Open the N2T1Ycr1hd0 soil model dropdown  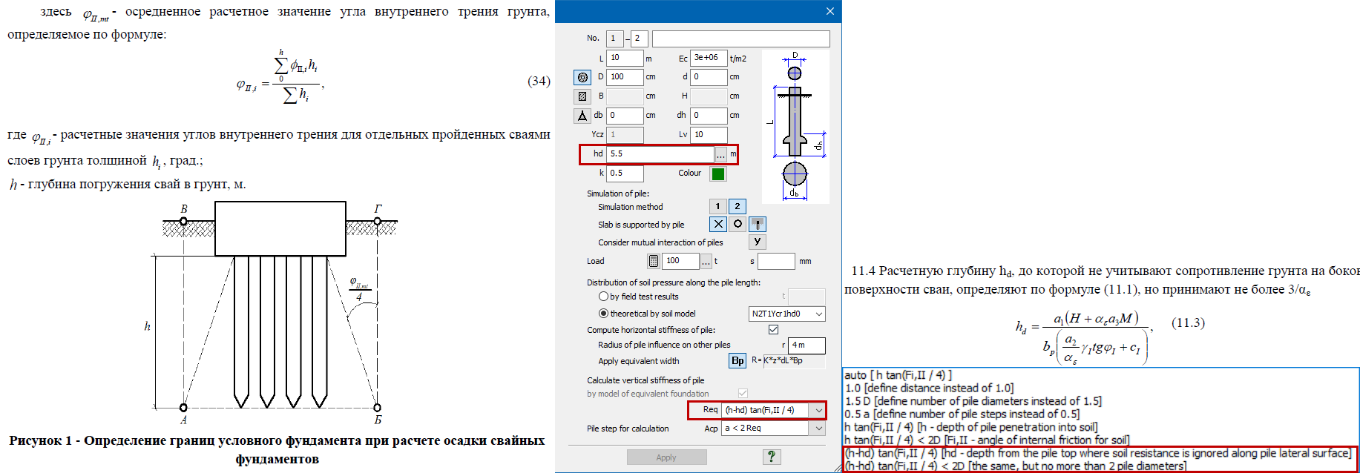tap(819, 314)
